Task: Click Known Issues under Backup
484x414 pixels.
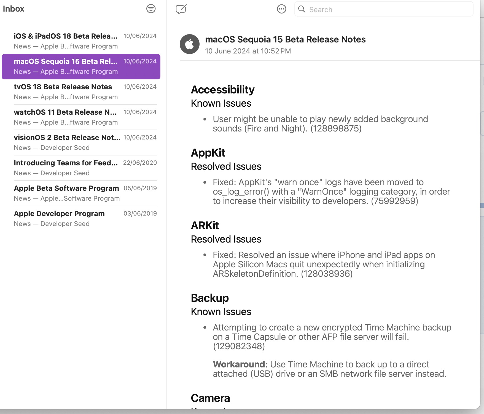Action: [x=221, y=312]
